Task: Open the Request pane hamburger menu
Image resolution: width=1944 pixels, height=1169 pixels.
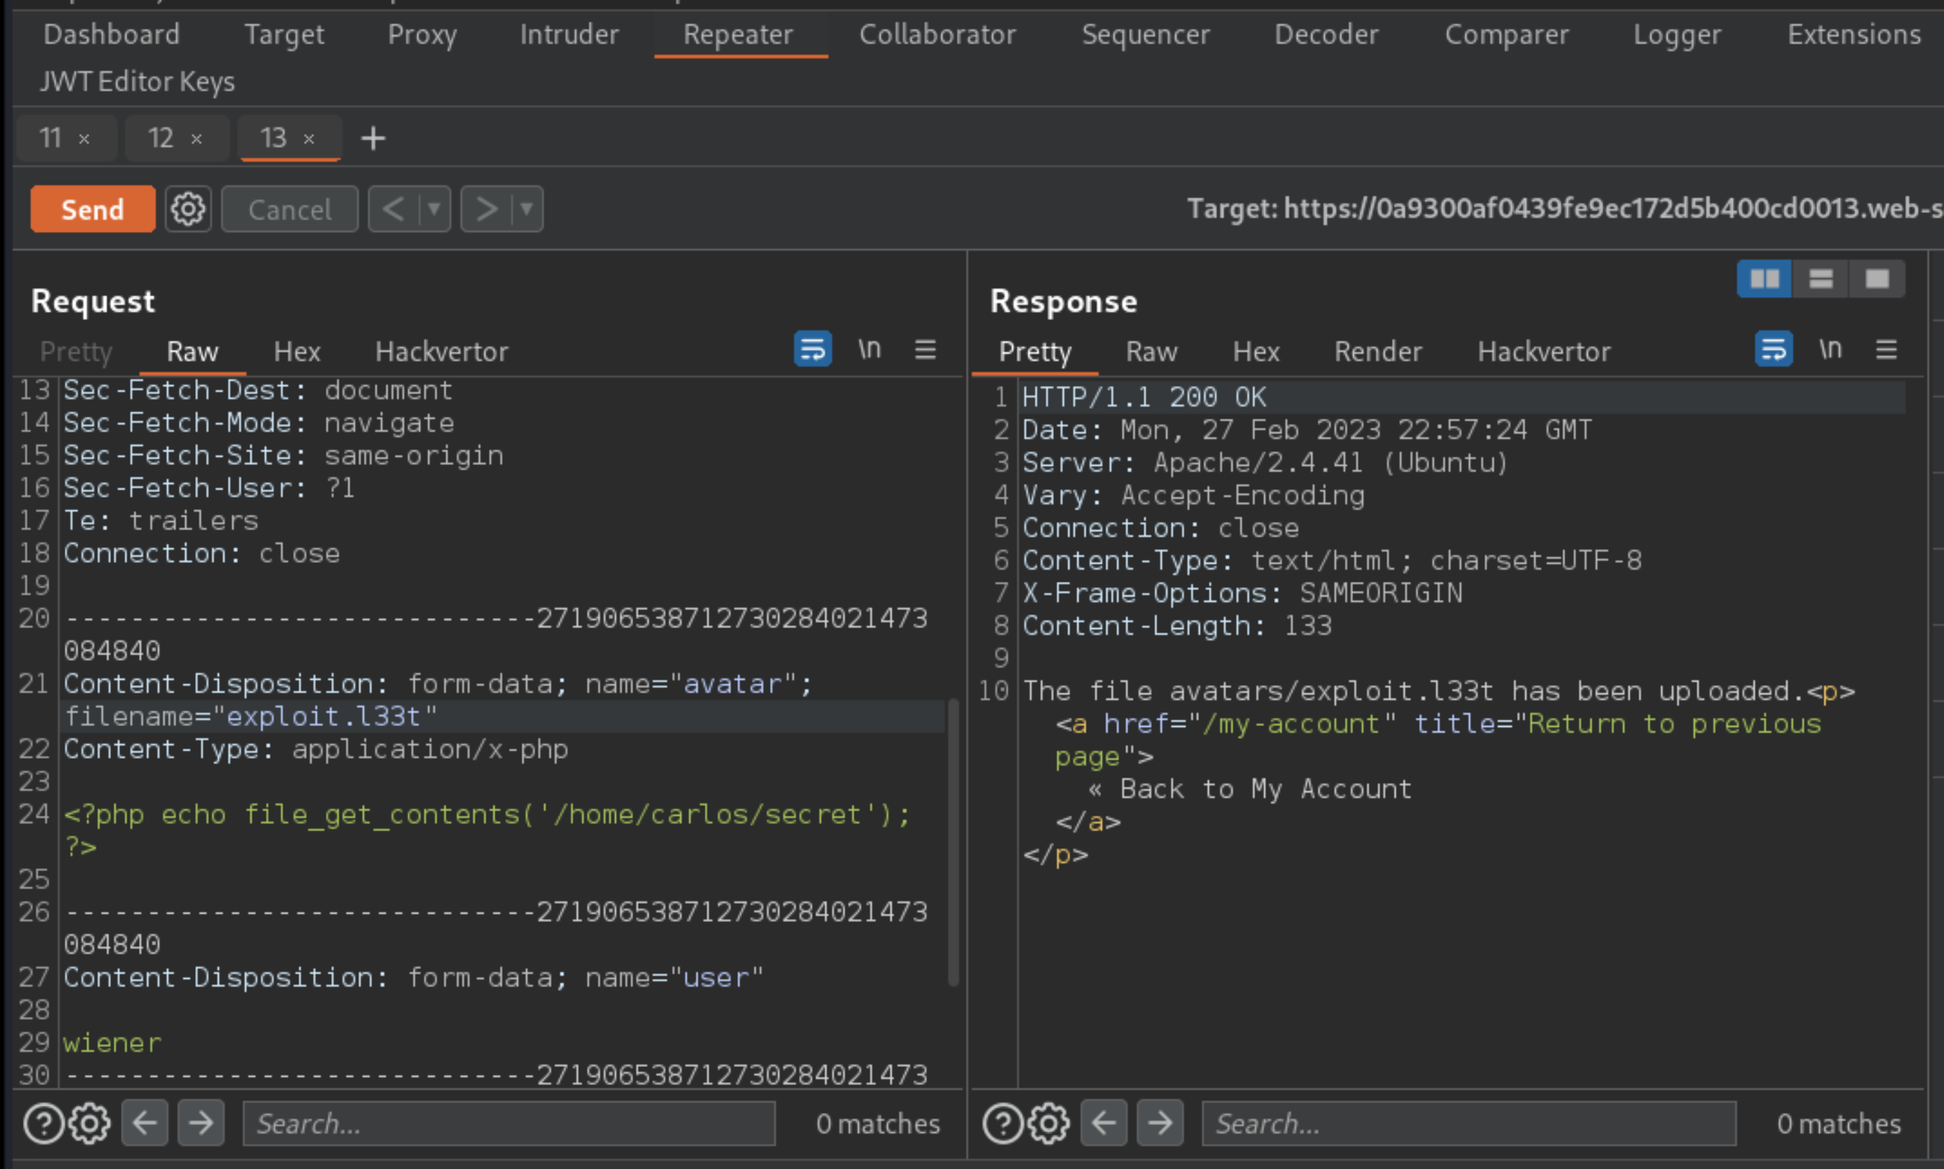Action: (925, 349)
